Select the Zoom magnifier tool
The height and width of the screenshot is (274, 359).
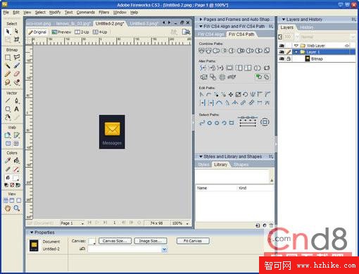click(16, 208)
